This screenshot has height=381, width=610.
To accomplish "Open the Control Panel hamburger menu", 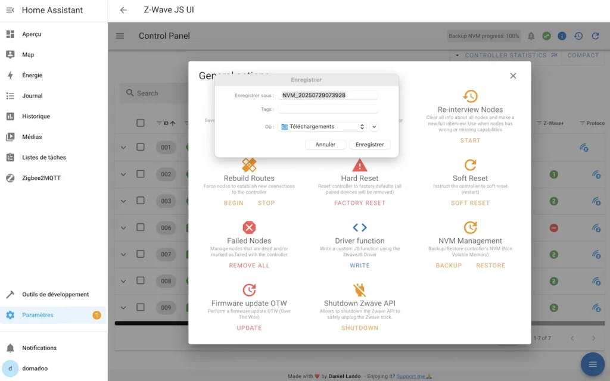I will pos(120,36).
